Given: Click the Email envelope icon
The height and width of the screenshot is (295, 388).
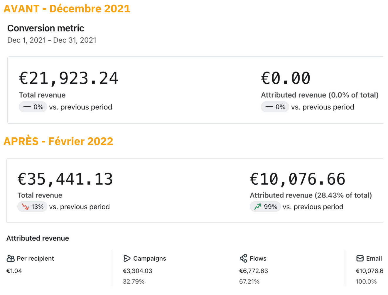Looking at the screenshot, I should [360, 258].
